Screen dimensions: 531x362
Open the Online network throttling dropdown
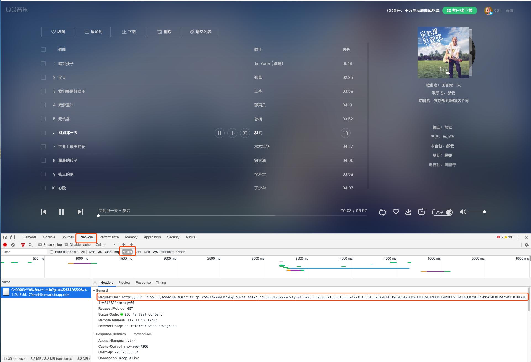pos(105,245)
